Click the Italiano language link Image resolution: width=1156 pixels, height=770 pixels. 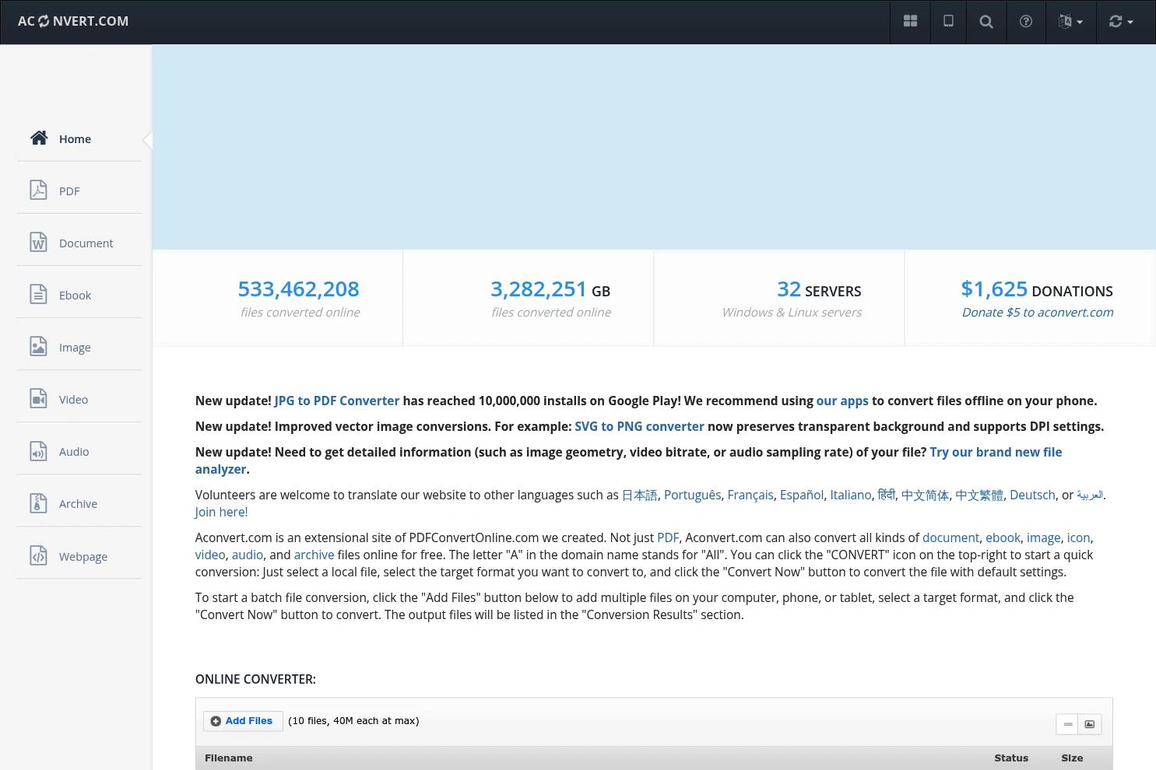[x=851, y=495]
